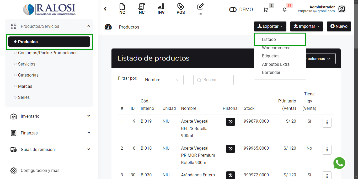Click the Nuevo button
The width and height of the screenshot is (358, 179).
[339, 26]
